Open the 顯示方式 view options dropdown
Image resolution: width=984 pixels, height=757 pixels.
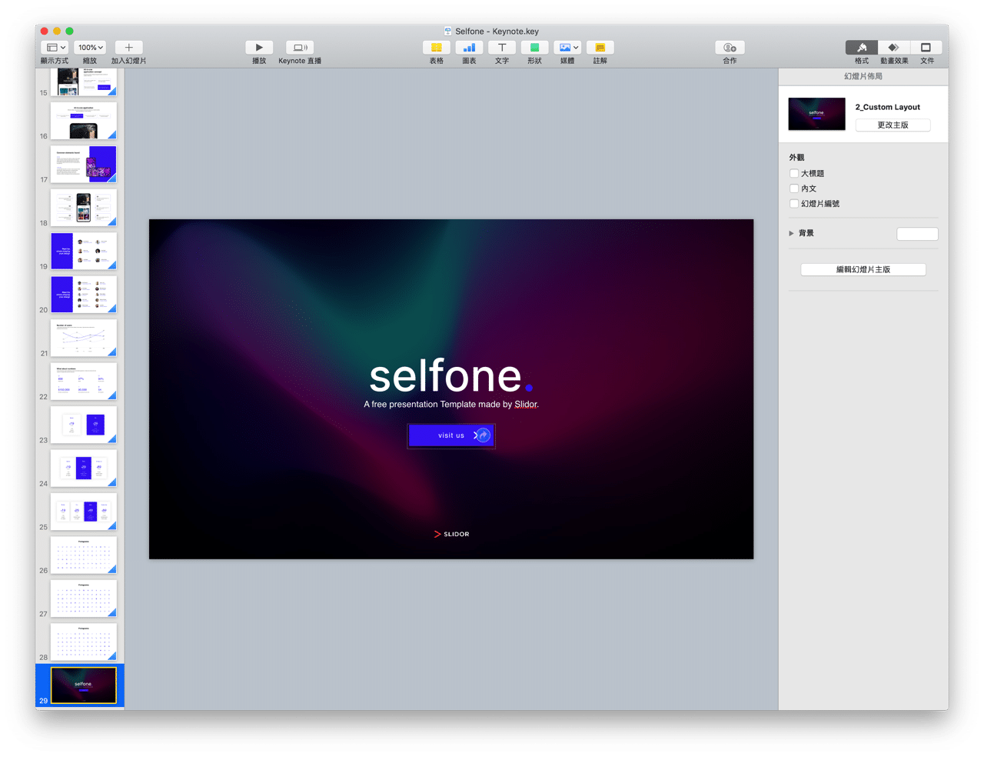point(54,47)
